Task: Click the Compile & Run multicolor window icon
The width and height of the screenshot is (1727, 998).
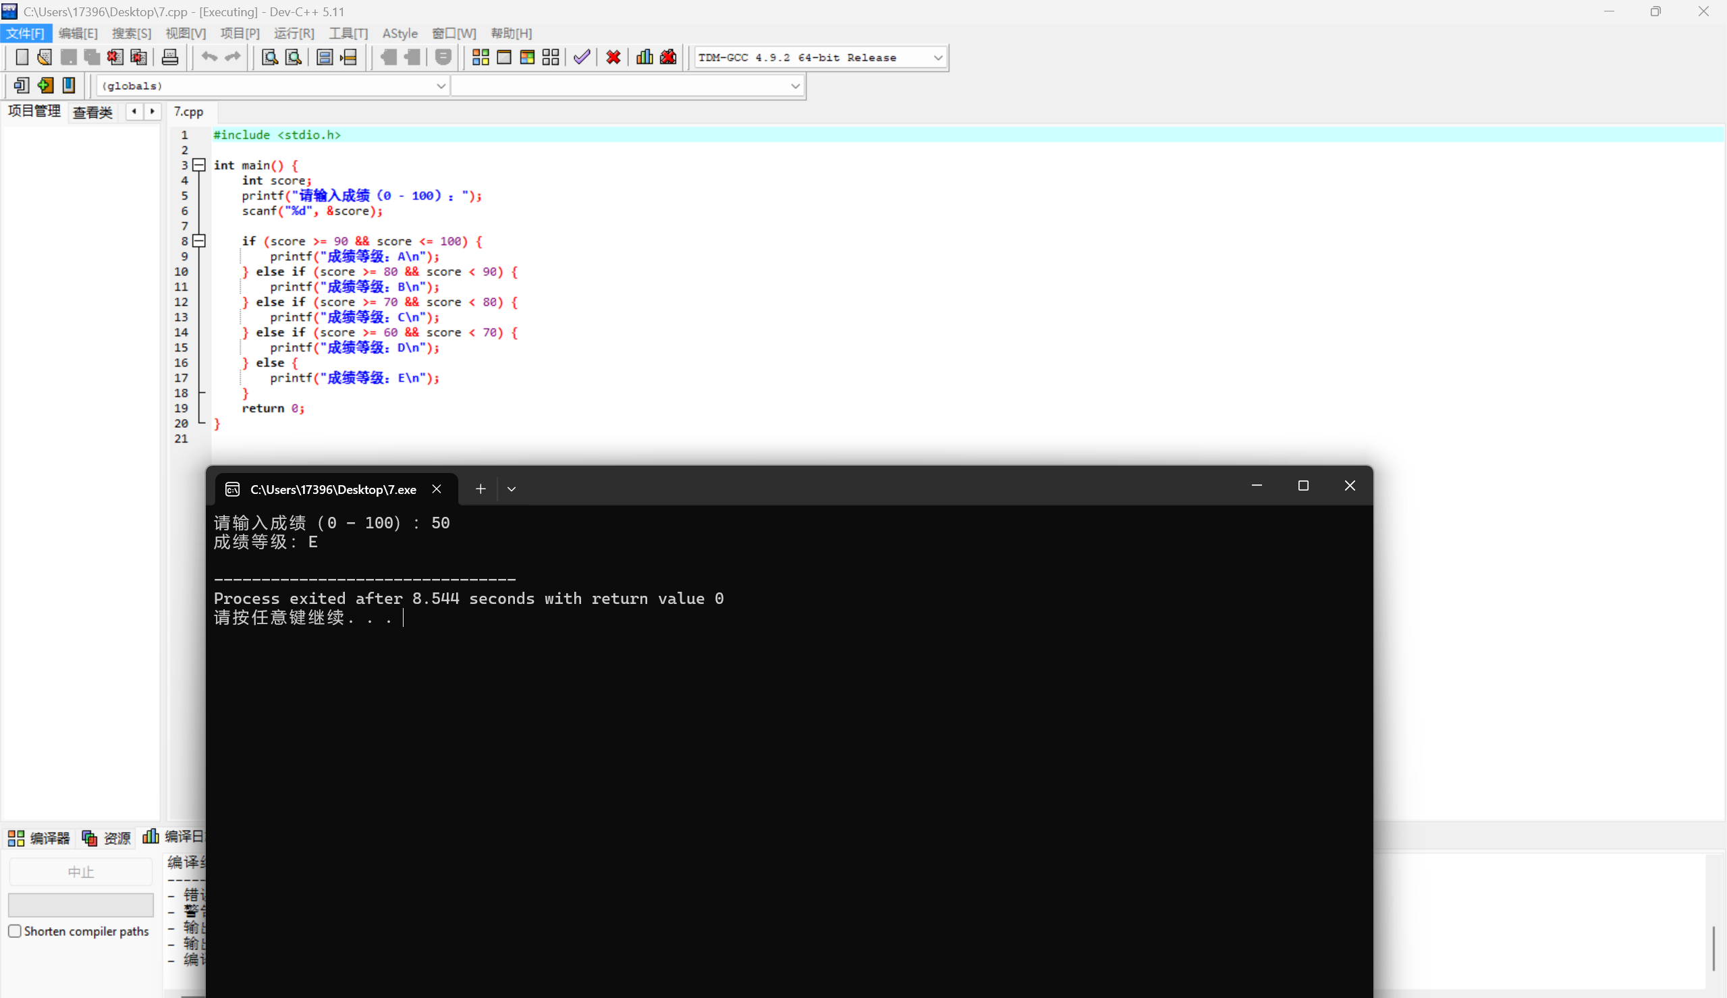Action: coord(527,57)
